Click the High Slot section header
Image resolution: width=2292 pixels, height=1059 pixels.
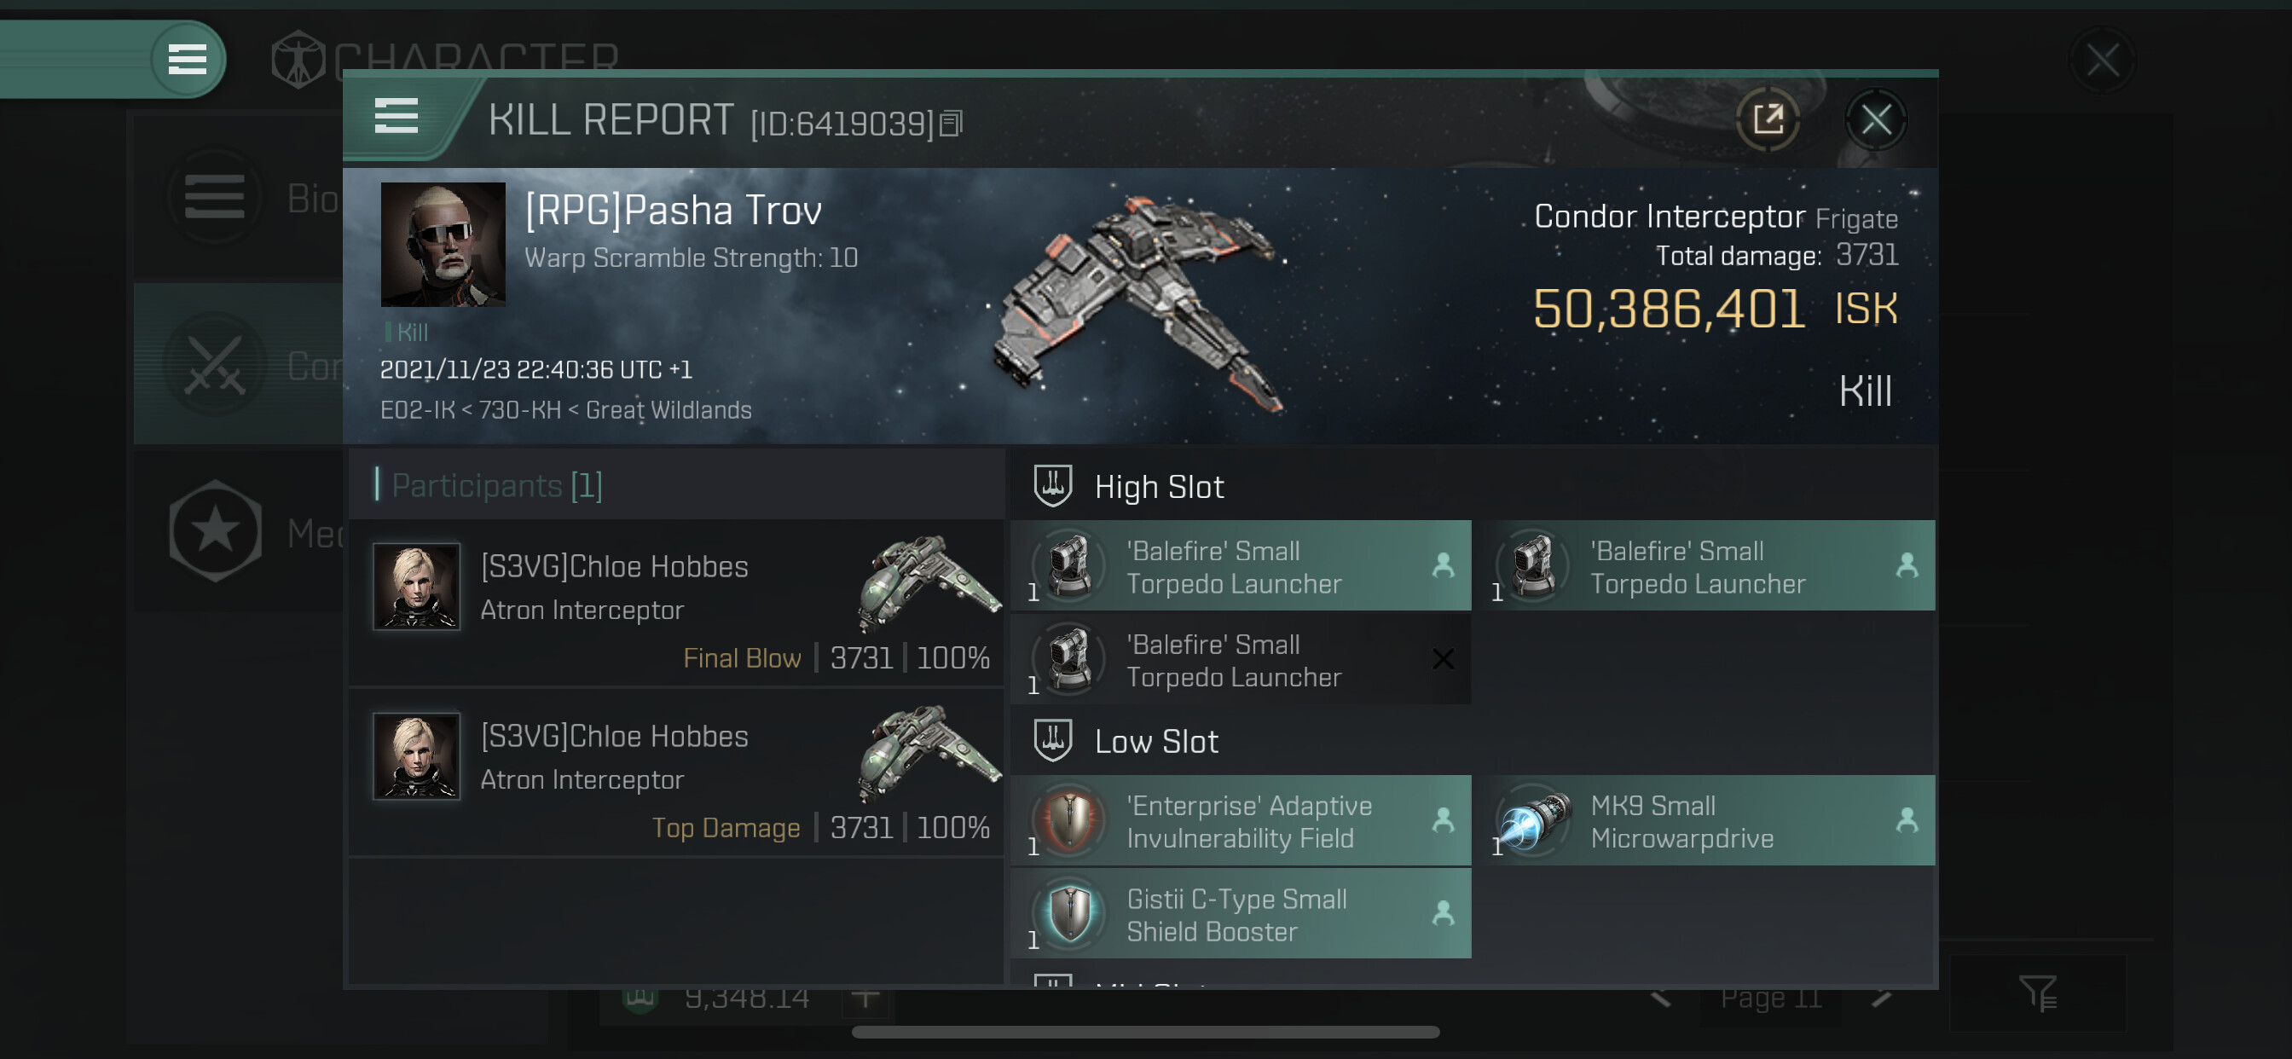coord(1159,487)
